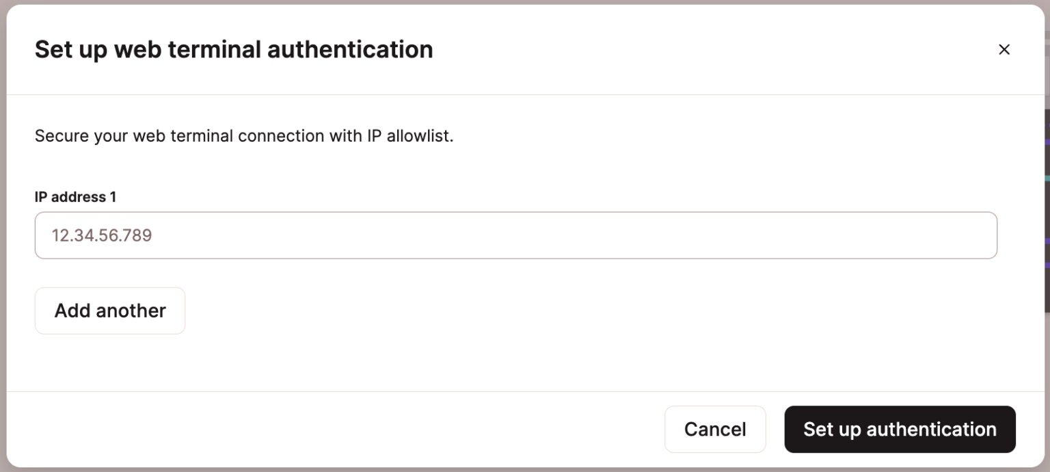
Task: Click the dialog title Set up web terminal authentication
Action: point(234,49)
